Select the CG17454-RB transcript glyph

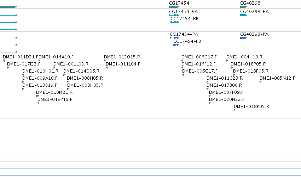(x=175, y=22)
